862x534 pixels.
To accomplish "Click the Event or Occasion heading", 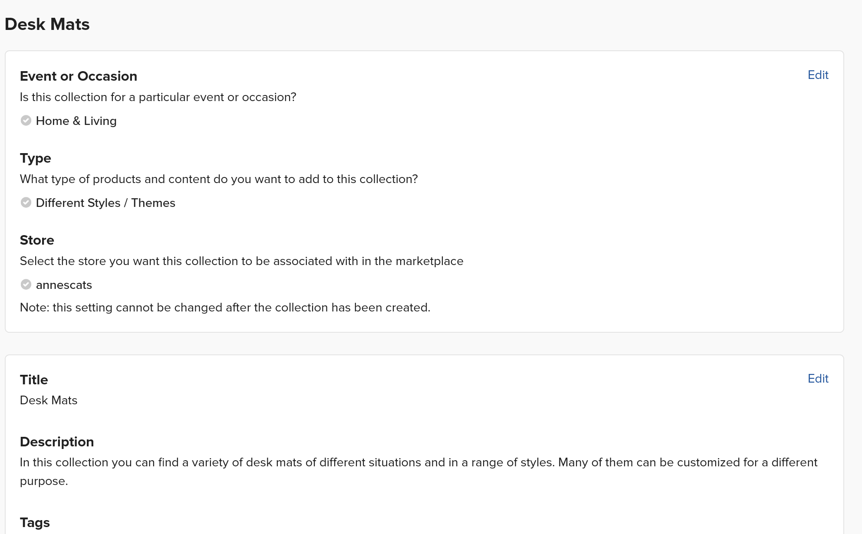I will coord(79,76).
